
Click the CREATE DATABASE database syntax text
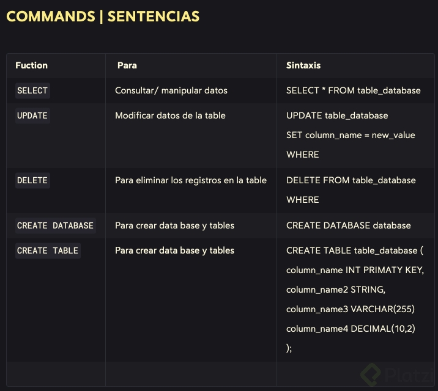[349, 225]
